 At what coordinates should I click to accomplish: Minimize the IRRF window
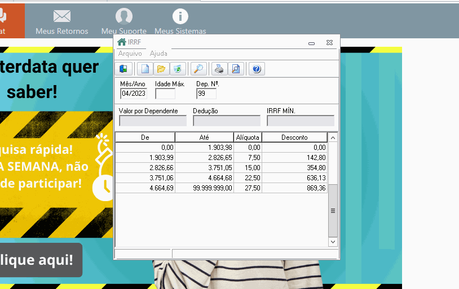coord(311,43)
